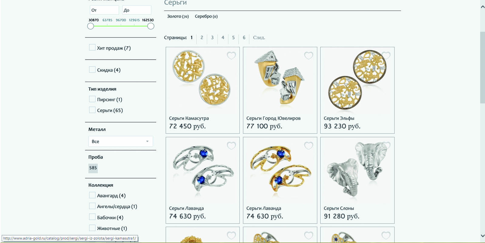The width and height of the screenshot is (485, 243).
Task: Click the 77 100 руб. price
Action: coord(264,126)
